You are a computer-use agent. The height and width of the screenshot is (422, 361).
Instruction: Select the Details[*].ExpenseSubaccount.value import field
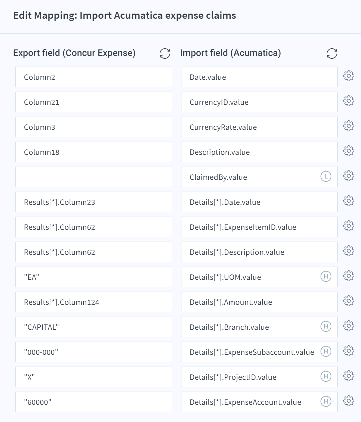(259, 352)
